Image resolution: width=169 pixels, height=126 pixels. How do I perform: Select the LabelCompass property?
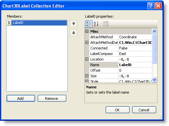(104, 54)
